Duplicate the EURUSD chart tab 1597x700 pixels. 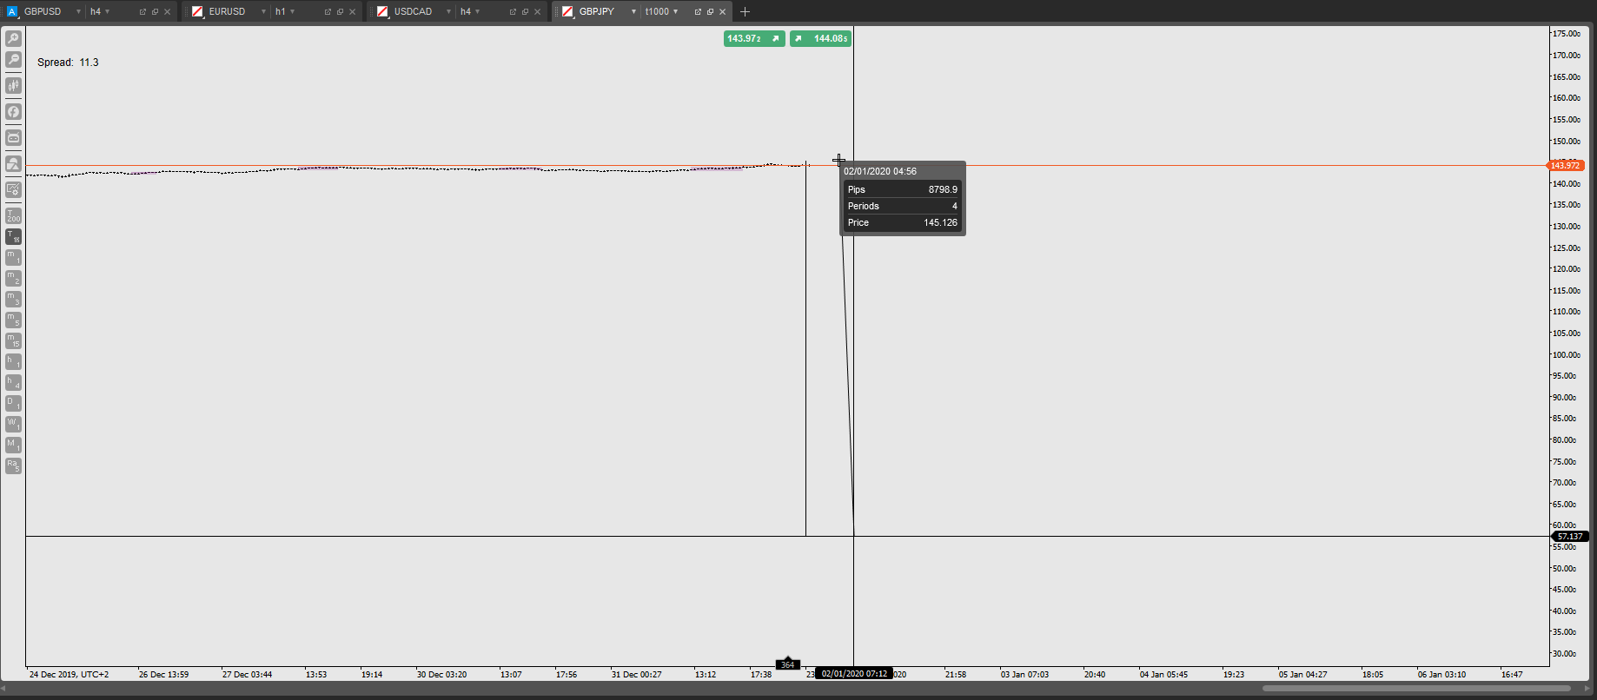click(x=340, y=11)
